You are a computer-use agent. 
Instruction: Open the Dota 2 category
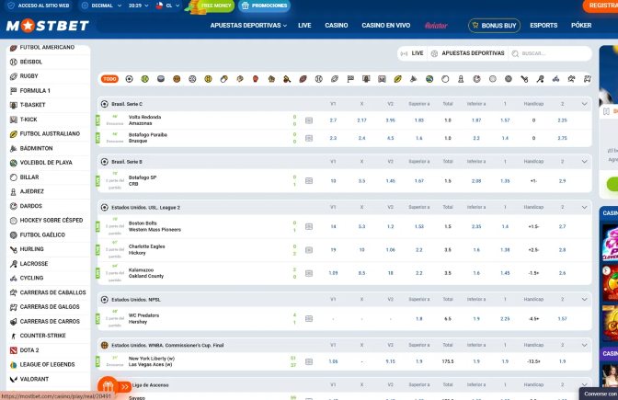(48, 350)
